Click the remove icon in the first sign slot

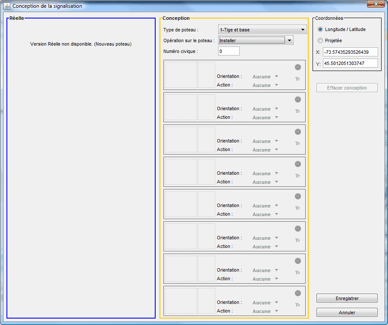tap(297, 67)
